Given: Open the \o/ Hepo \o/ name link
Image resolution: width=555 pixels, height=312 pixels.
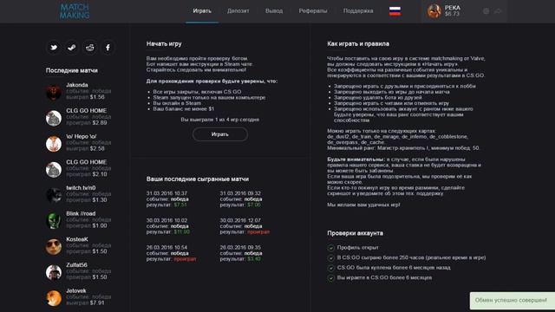Looking at the screenshot, I should click(x=81, y=137).
